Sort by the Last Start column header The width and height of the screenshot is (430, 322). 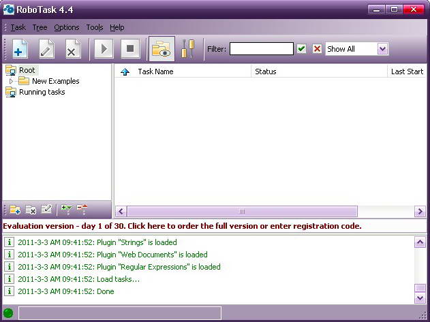point(408,71)
